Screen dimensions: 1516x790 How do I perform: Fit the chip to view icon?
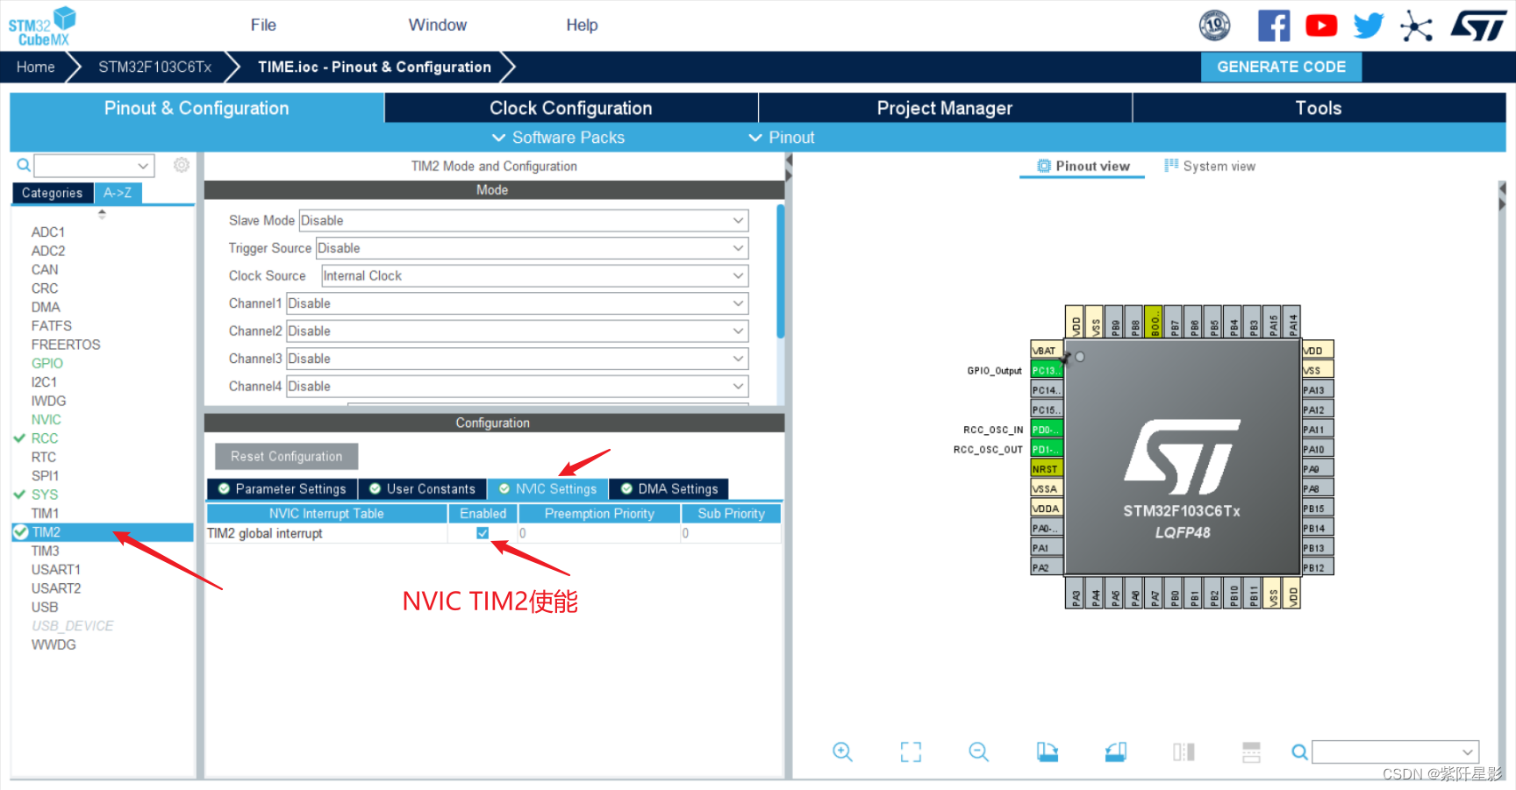(x=911, y=751)
